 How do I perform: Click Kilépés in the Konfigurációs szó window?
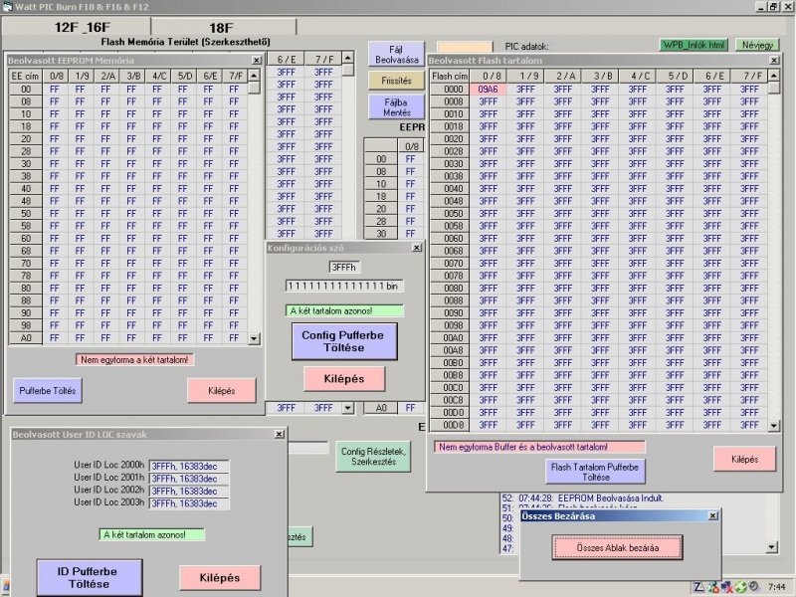coord(344,379)
